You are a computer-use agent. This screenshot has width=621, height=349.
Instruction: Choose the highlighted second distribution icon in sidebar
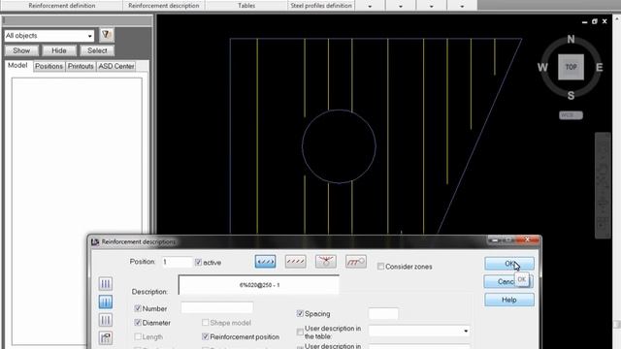[x=106, y=301]
